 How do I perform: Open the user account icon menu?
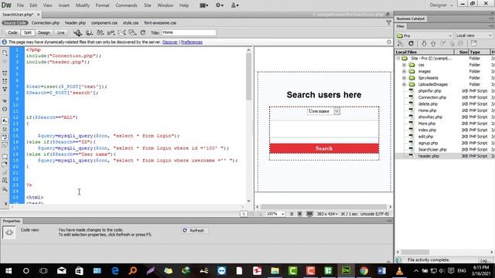pos(235,5)
